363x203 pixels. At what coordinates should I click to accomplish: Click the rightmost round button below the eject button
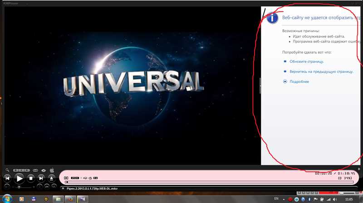click(54, 187)
